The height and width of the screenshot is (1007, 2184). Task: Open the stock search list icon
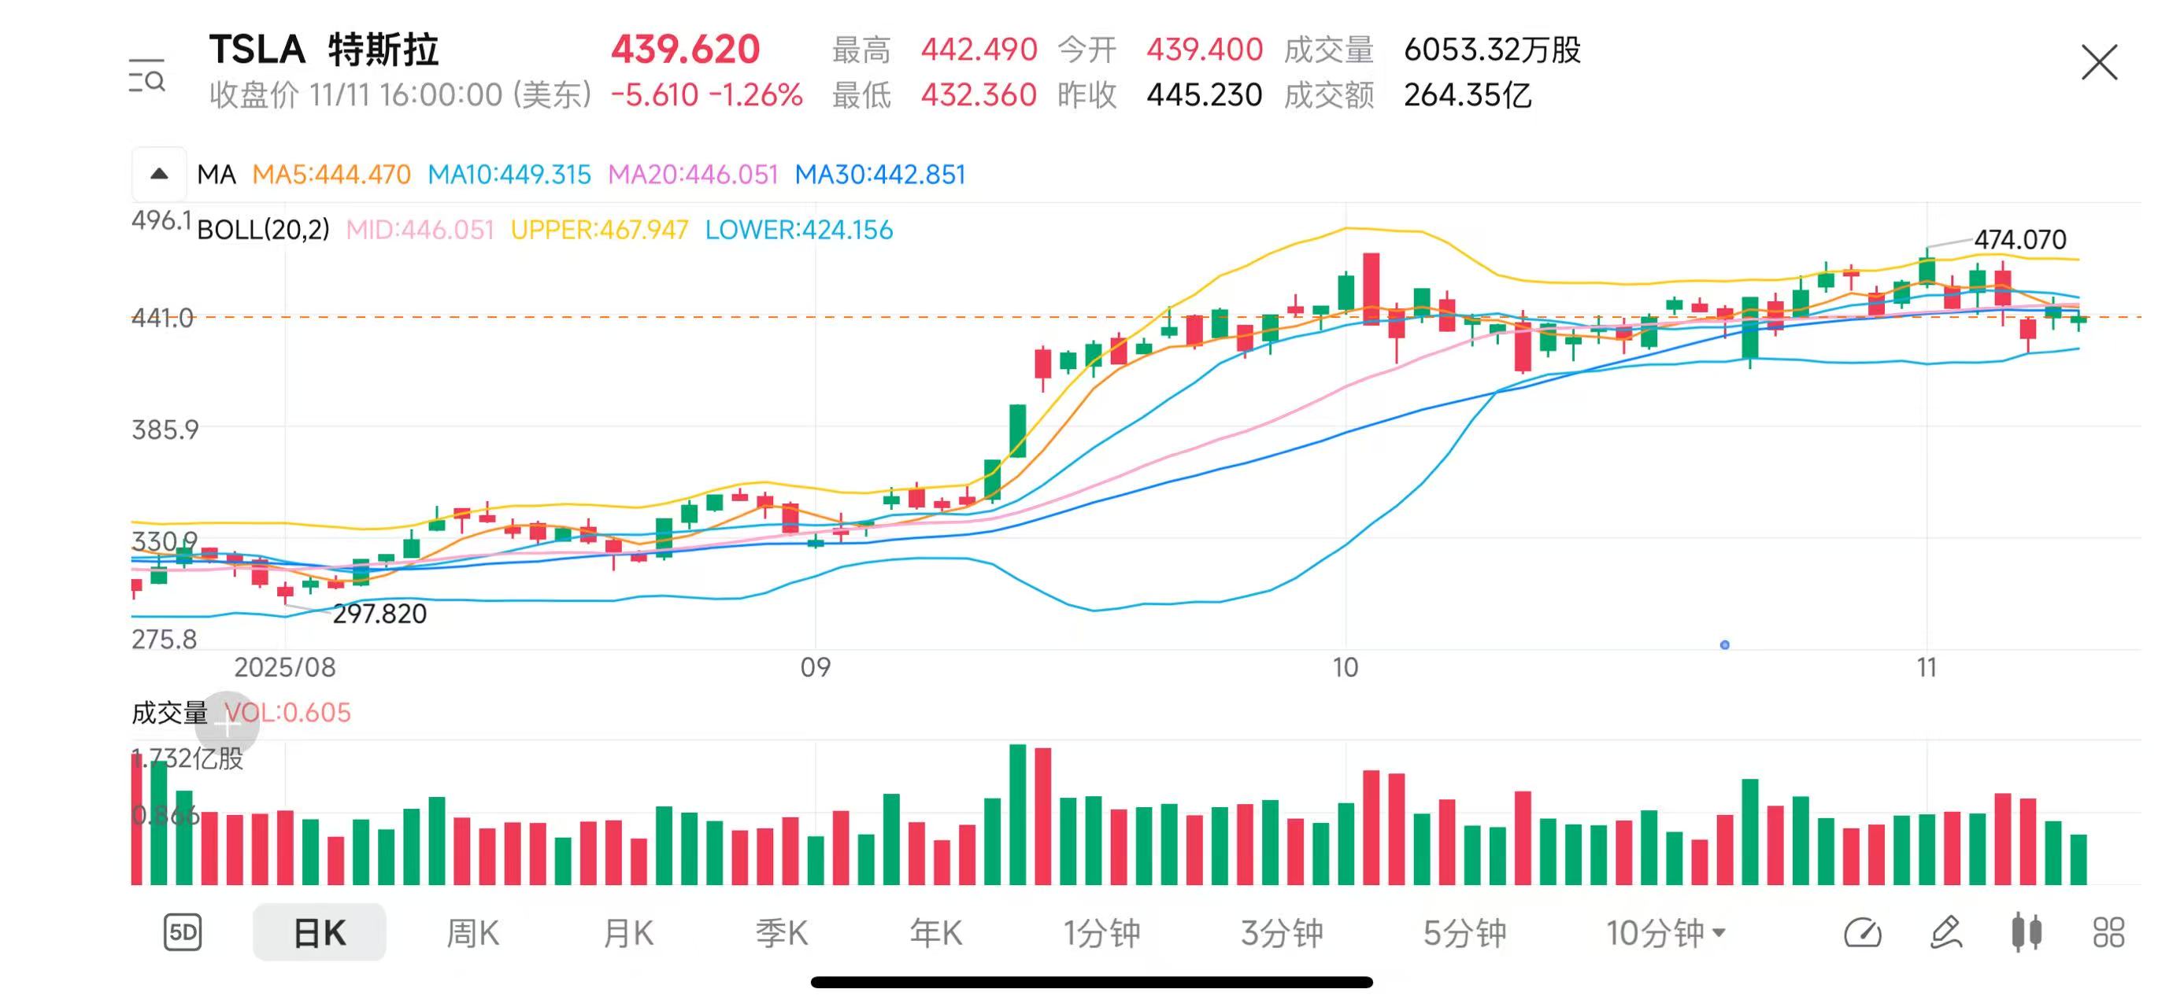pyautogui.click(x=146, y=76)
